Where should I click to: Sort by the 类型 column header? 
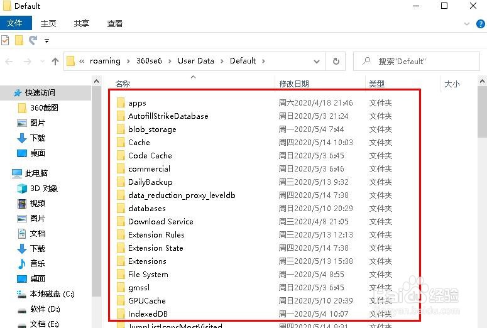pos(377,84)
